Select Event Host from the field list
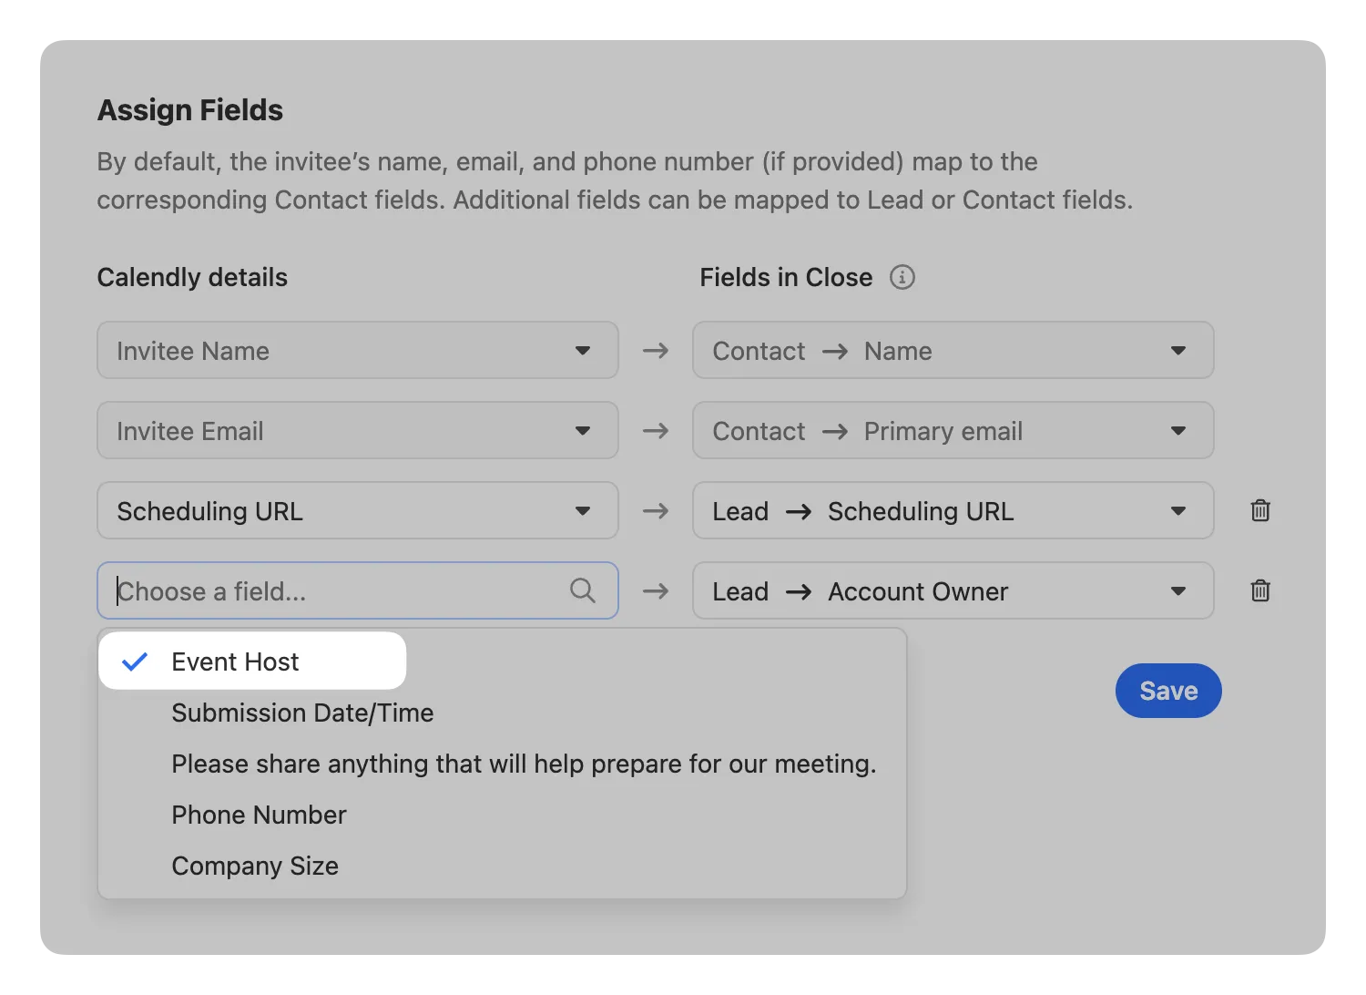This screenshot has height=995, width=1366. tap(252, 662)
